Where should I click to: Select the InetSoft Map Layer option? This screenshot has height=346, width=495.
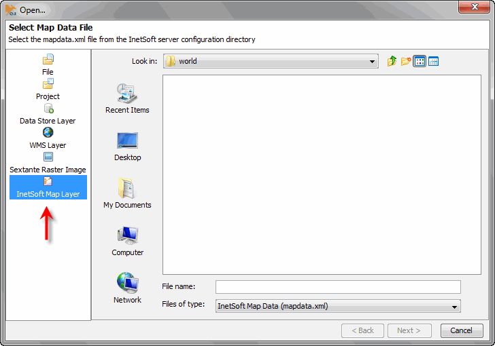[48, 187]
